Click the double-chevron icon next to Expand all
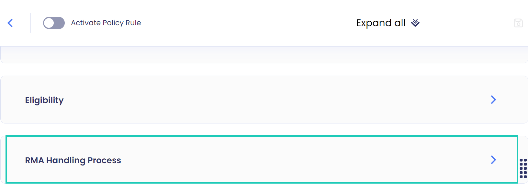Image resolution: width=528 pixels, height=192 pixels. click(415, 23)
